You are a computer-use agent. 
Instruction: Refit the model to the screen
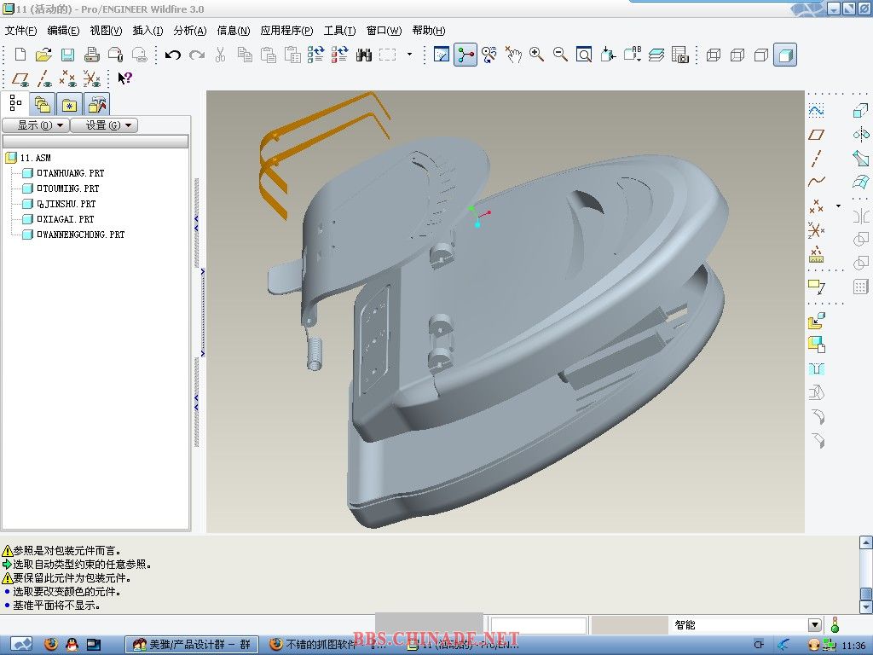coord(583,55)
